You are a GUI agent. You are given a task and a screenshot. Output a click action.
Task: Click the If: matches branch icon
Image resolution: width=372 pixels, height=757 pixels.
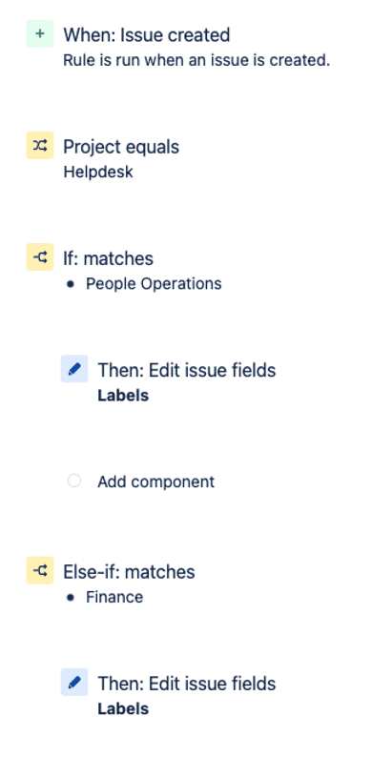click(x=40, y=257)
